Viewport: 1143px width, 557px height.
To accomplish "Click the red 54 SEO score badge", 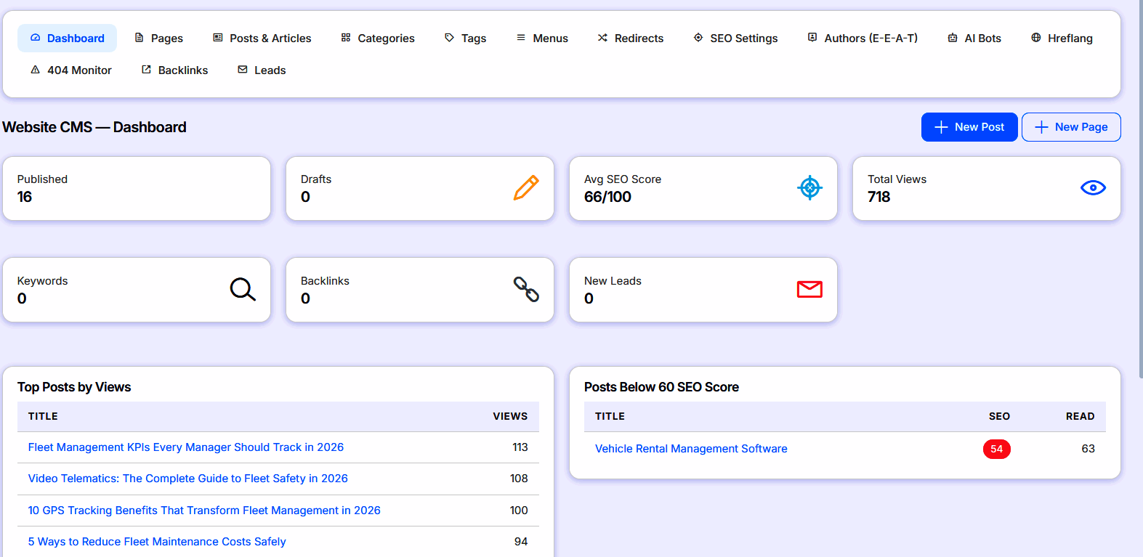I will 996,449.
